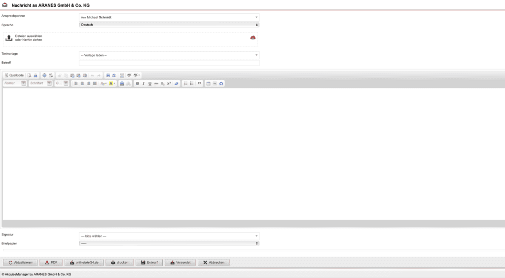The image size is (505, 278).
Task: Toggle superscript formatting
Action: (x=169, y=83)
